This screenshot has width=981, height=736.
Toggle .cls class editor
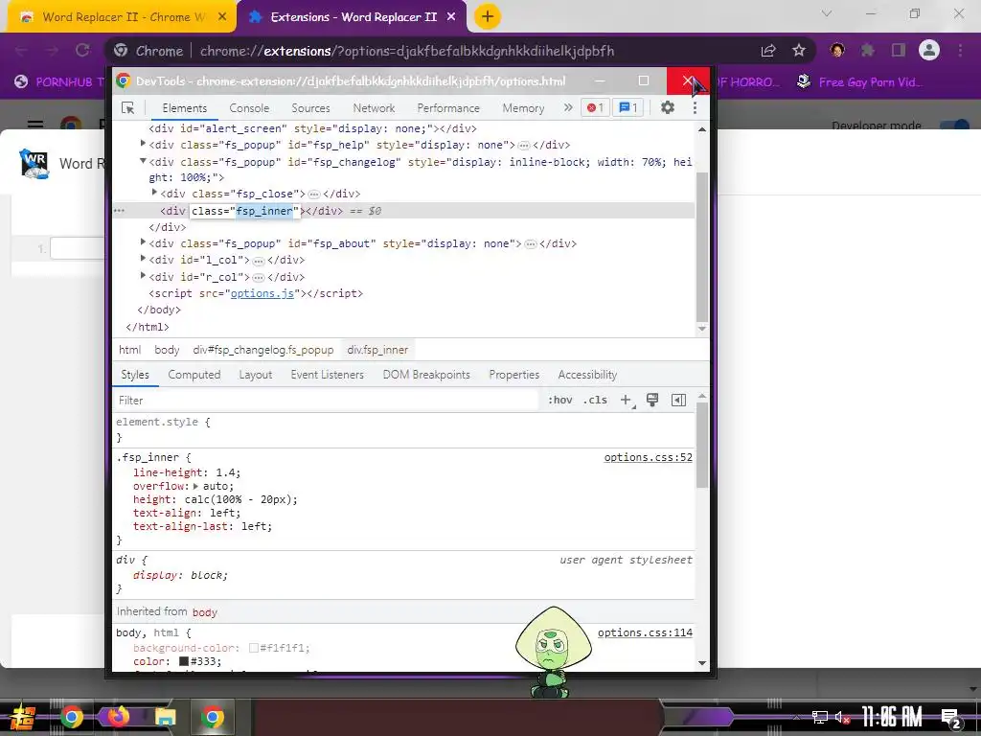(x=595, y=400)
